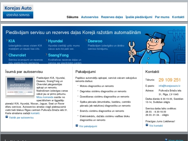Viewport: 188px width, 141px height.
Task: Open Rezerves daļas in the navigation
Action: [x=112, y=17]
